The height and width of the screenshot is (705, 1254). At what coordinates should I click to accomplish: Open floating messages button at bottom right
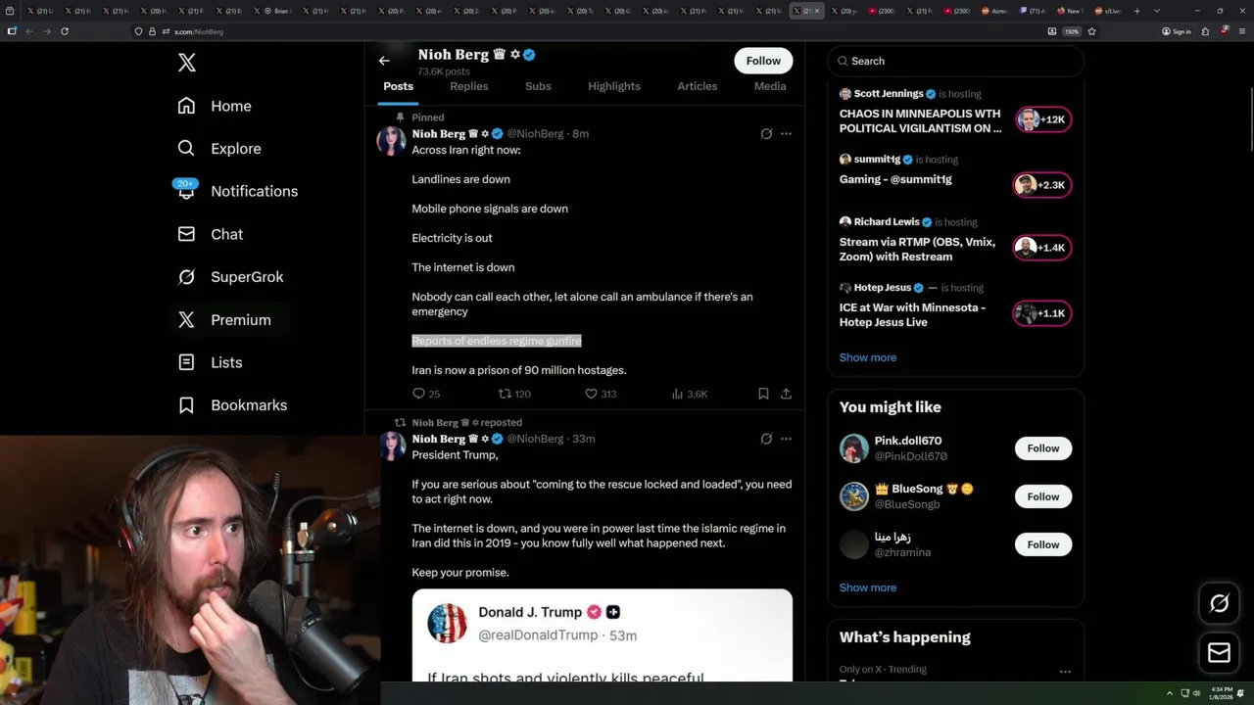[1219, 653]
